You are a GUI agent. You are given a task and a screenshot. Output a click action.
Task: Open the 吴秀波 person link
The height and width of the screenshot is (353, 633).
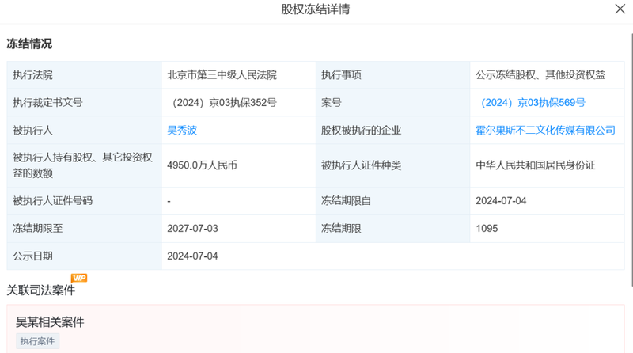tap(182, 131)
